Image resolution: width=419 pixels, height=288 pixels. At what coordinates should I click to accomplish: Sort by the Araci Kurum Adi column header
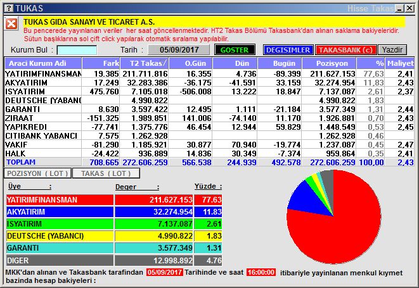click(x=43, y=63)
